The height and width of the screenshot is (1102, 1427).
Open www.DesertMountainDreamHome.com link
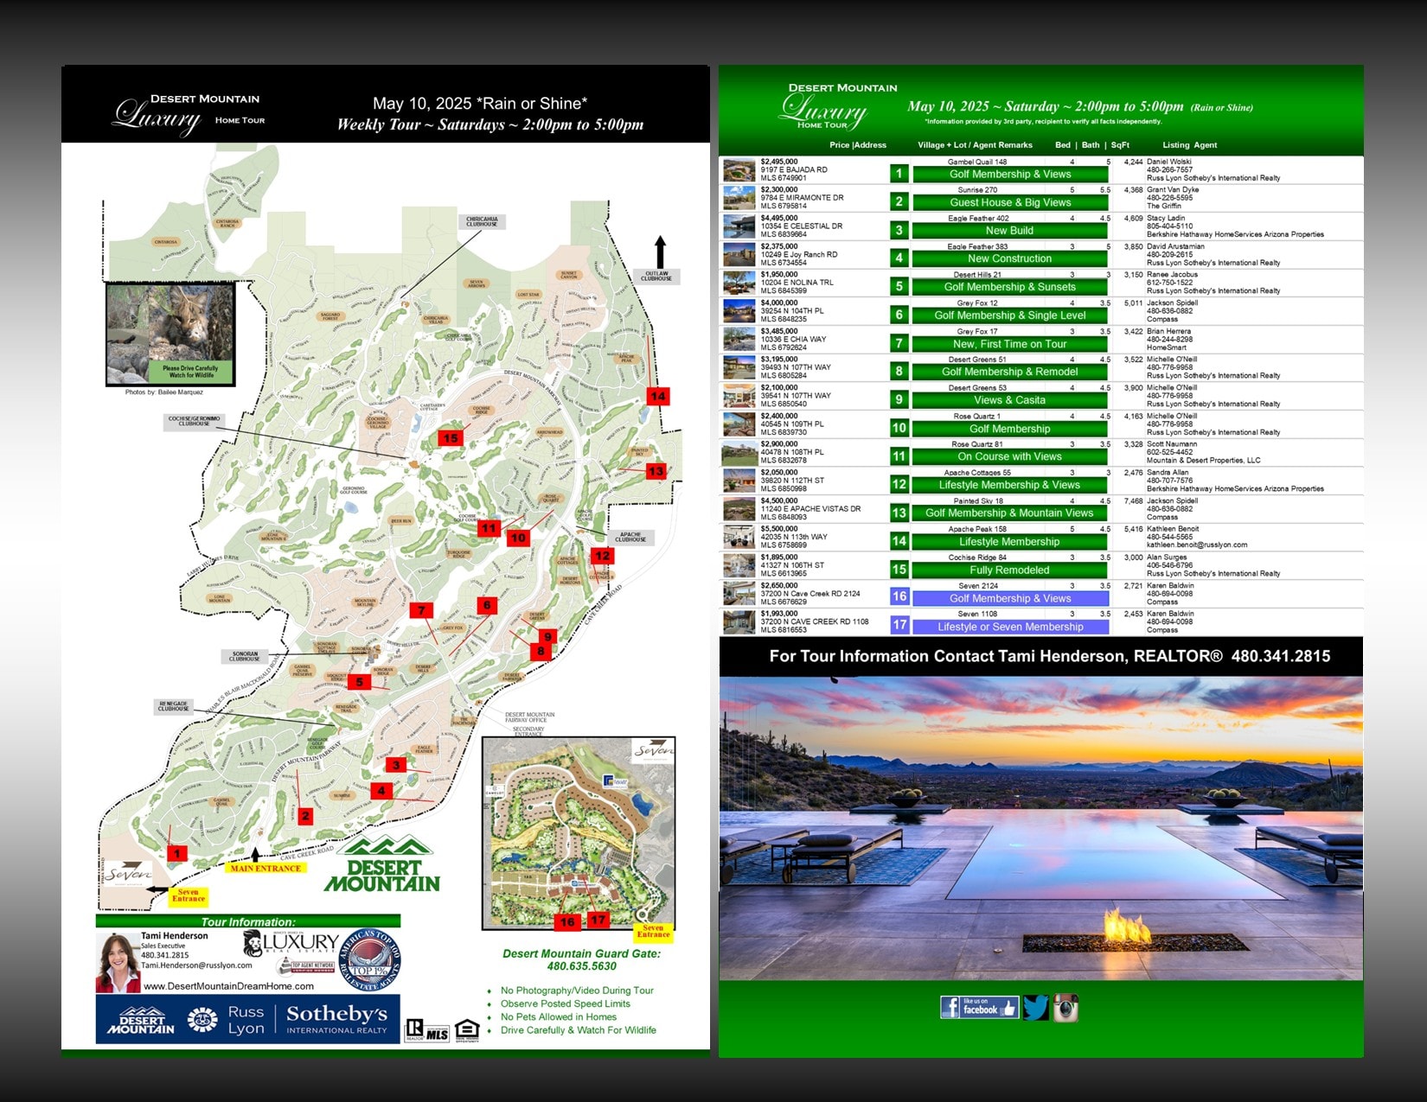point(228,986)
